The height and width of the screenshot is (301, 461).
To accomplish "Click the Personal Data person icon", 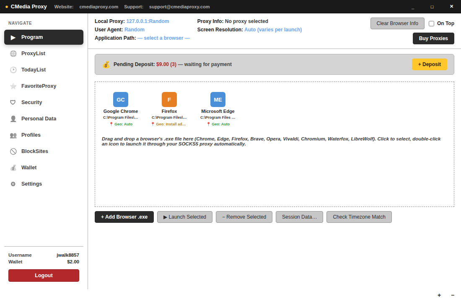I will tap(13, 119).
